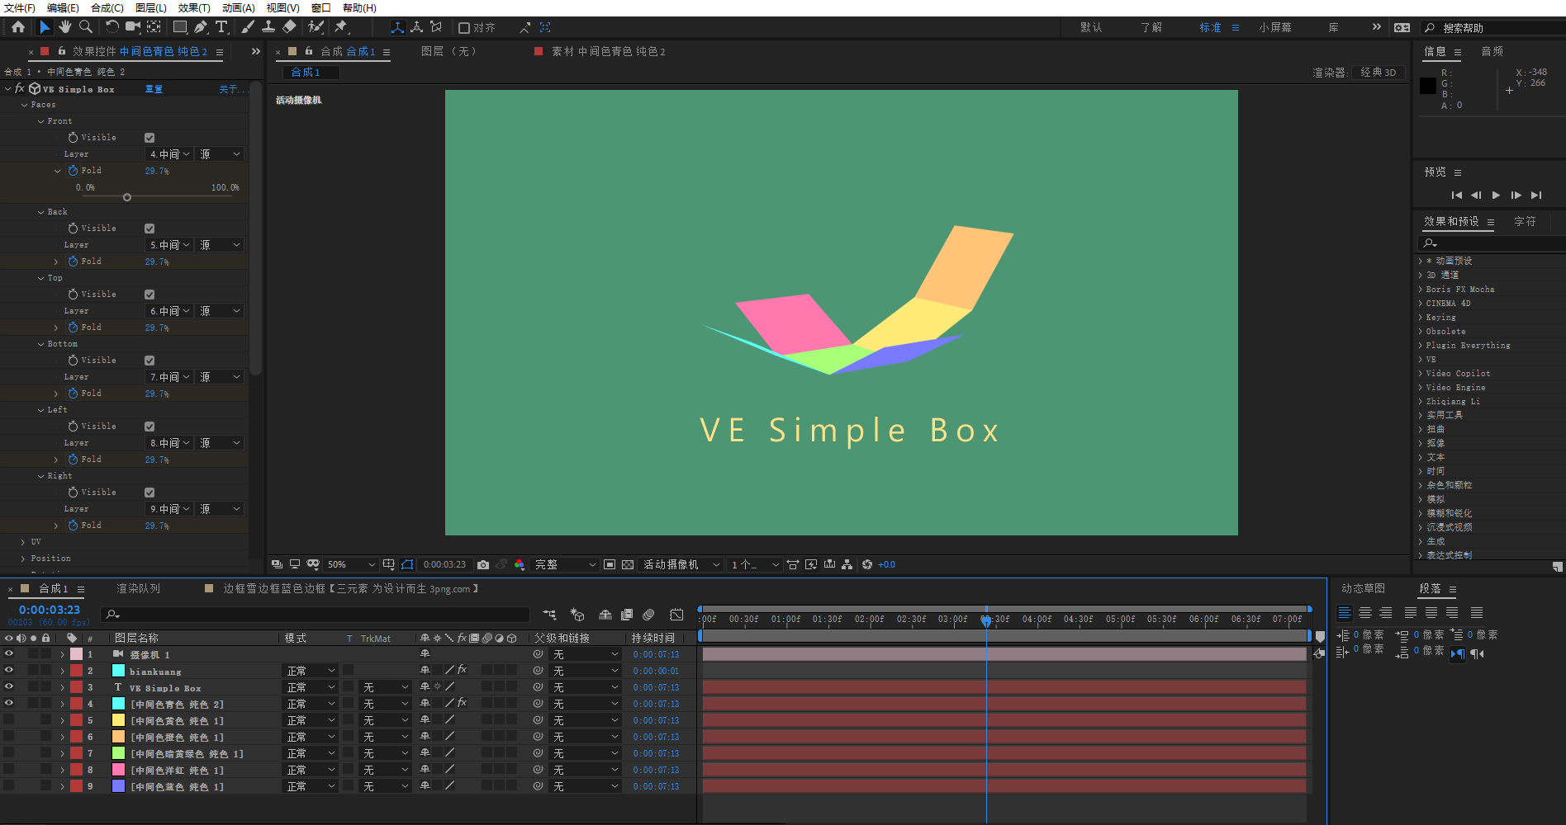Select the Horizontal Type tool
This screenshot has width=1566, height=825.
tap(221, 27)
